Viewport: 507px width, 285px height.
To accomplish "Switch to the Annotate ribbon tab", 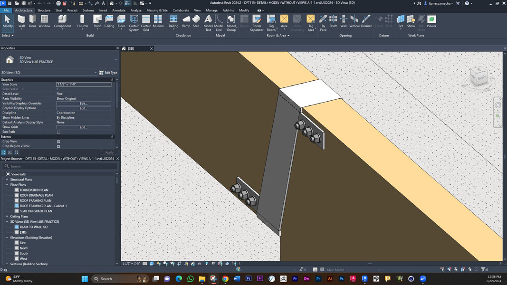I will coord(119,10).
